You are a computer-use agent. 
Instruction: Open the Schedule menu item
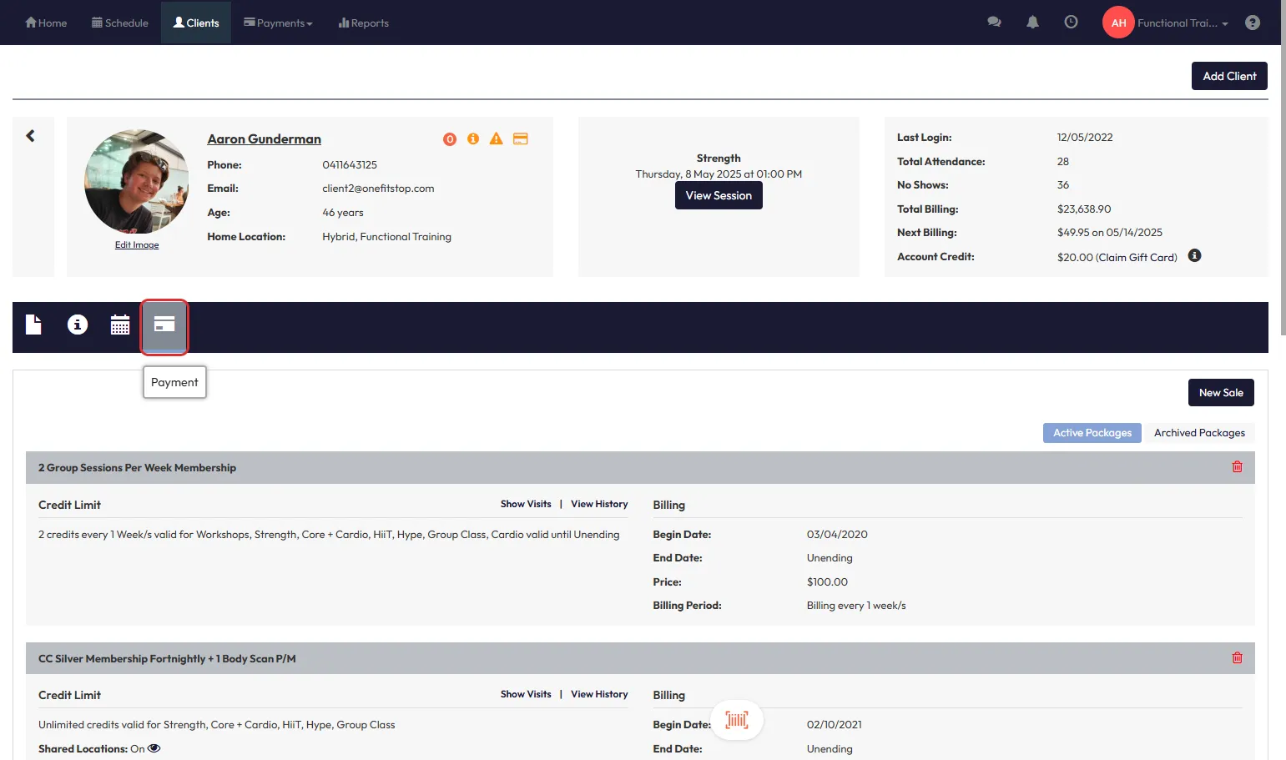click(x=120, y=23)
